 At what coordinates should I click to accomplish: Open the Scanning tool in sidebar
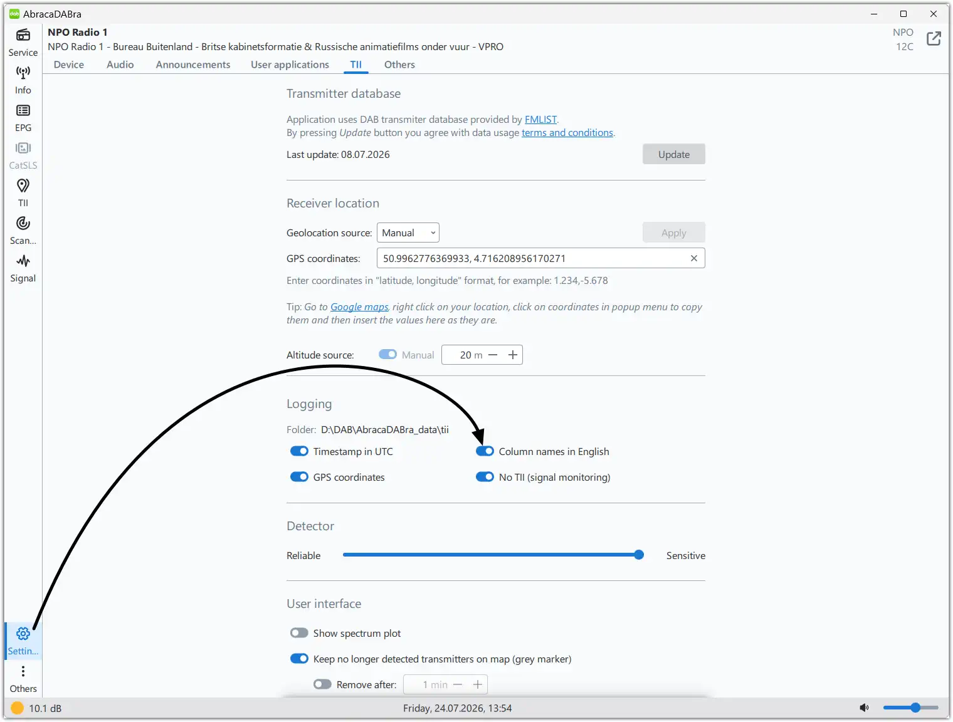coord(23,231)
